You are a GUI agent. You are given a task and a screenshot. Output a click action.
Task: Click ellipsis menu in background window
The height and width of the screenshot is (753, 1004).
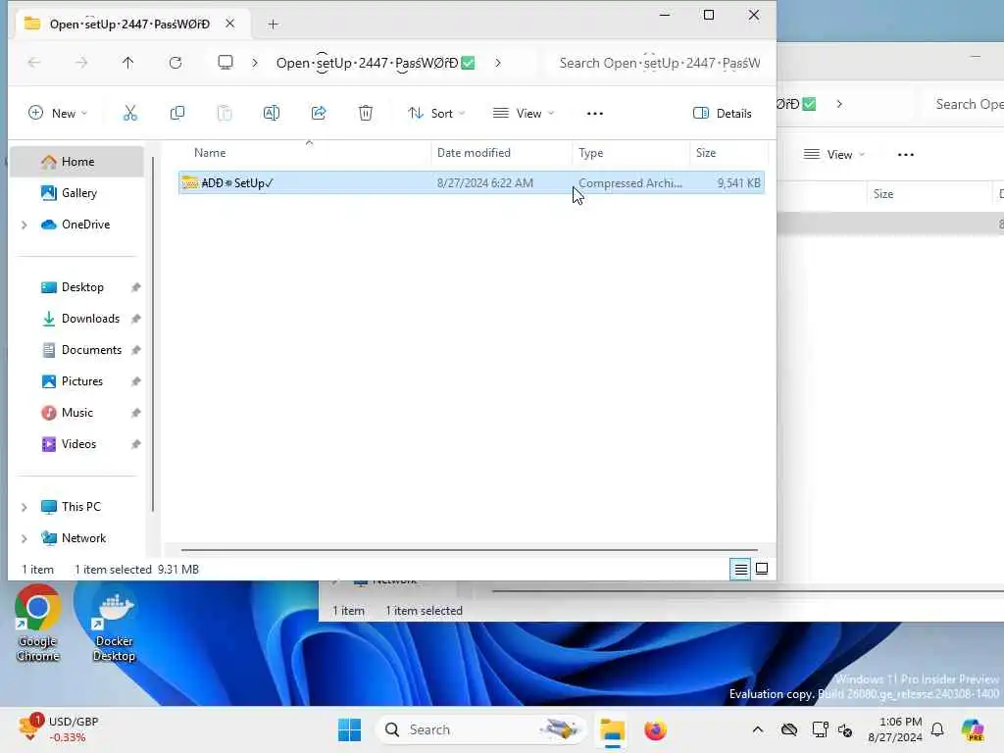click(x=905, y=154)
